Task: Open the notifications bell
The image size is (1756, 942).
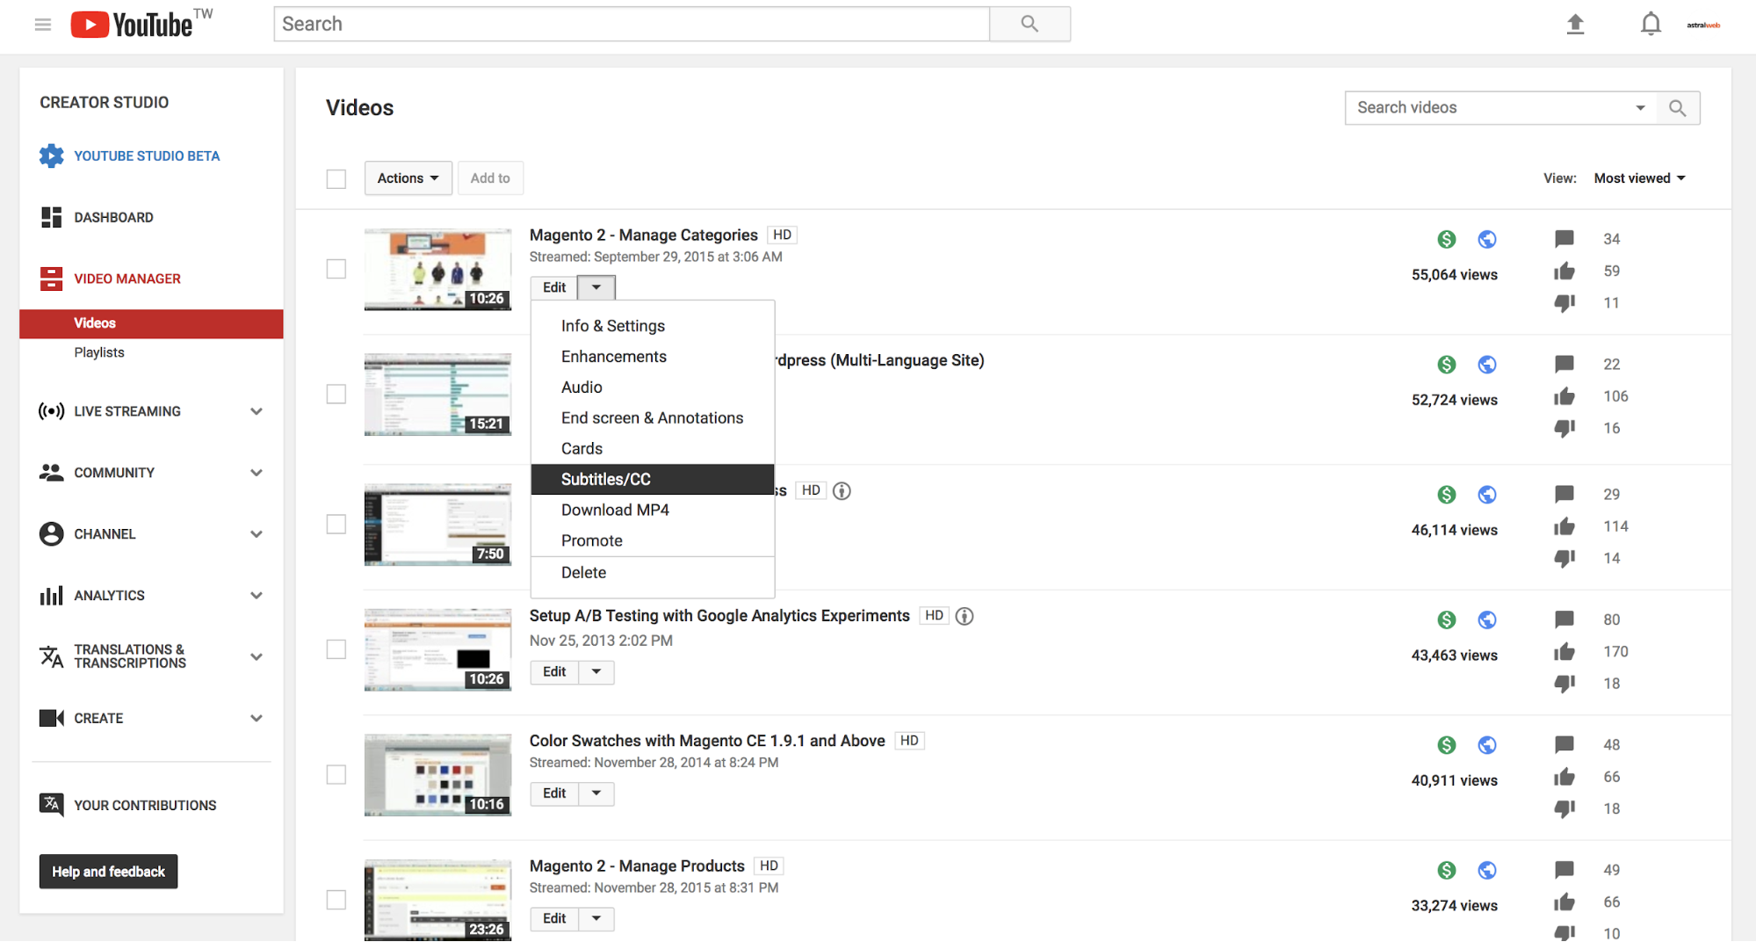Action: (1651, 24)
